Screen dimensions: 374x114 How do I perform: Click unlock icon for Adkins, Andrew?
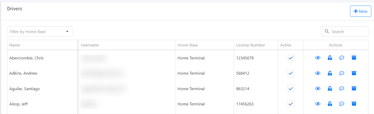[330, 73]
